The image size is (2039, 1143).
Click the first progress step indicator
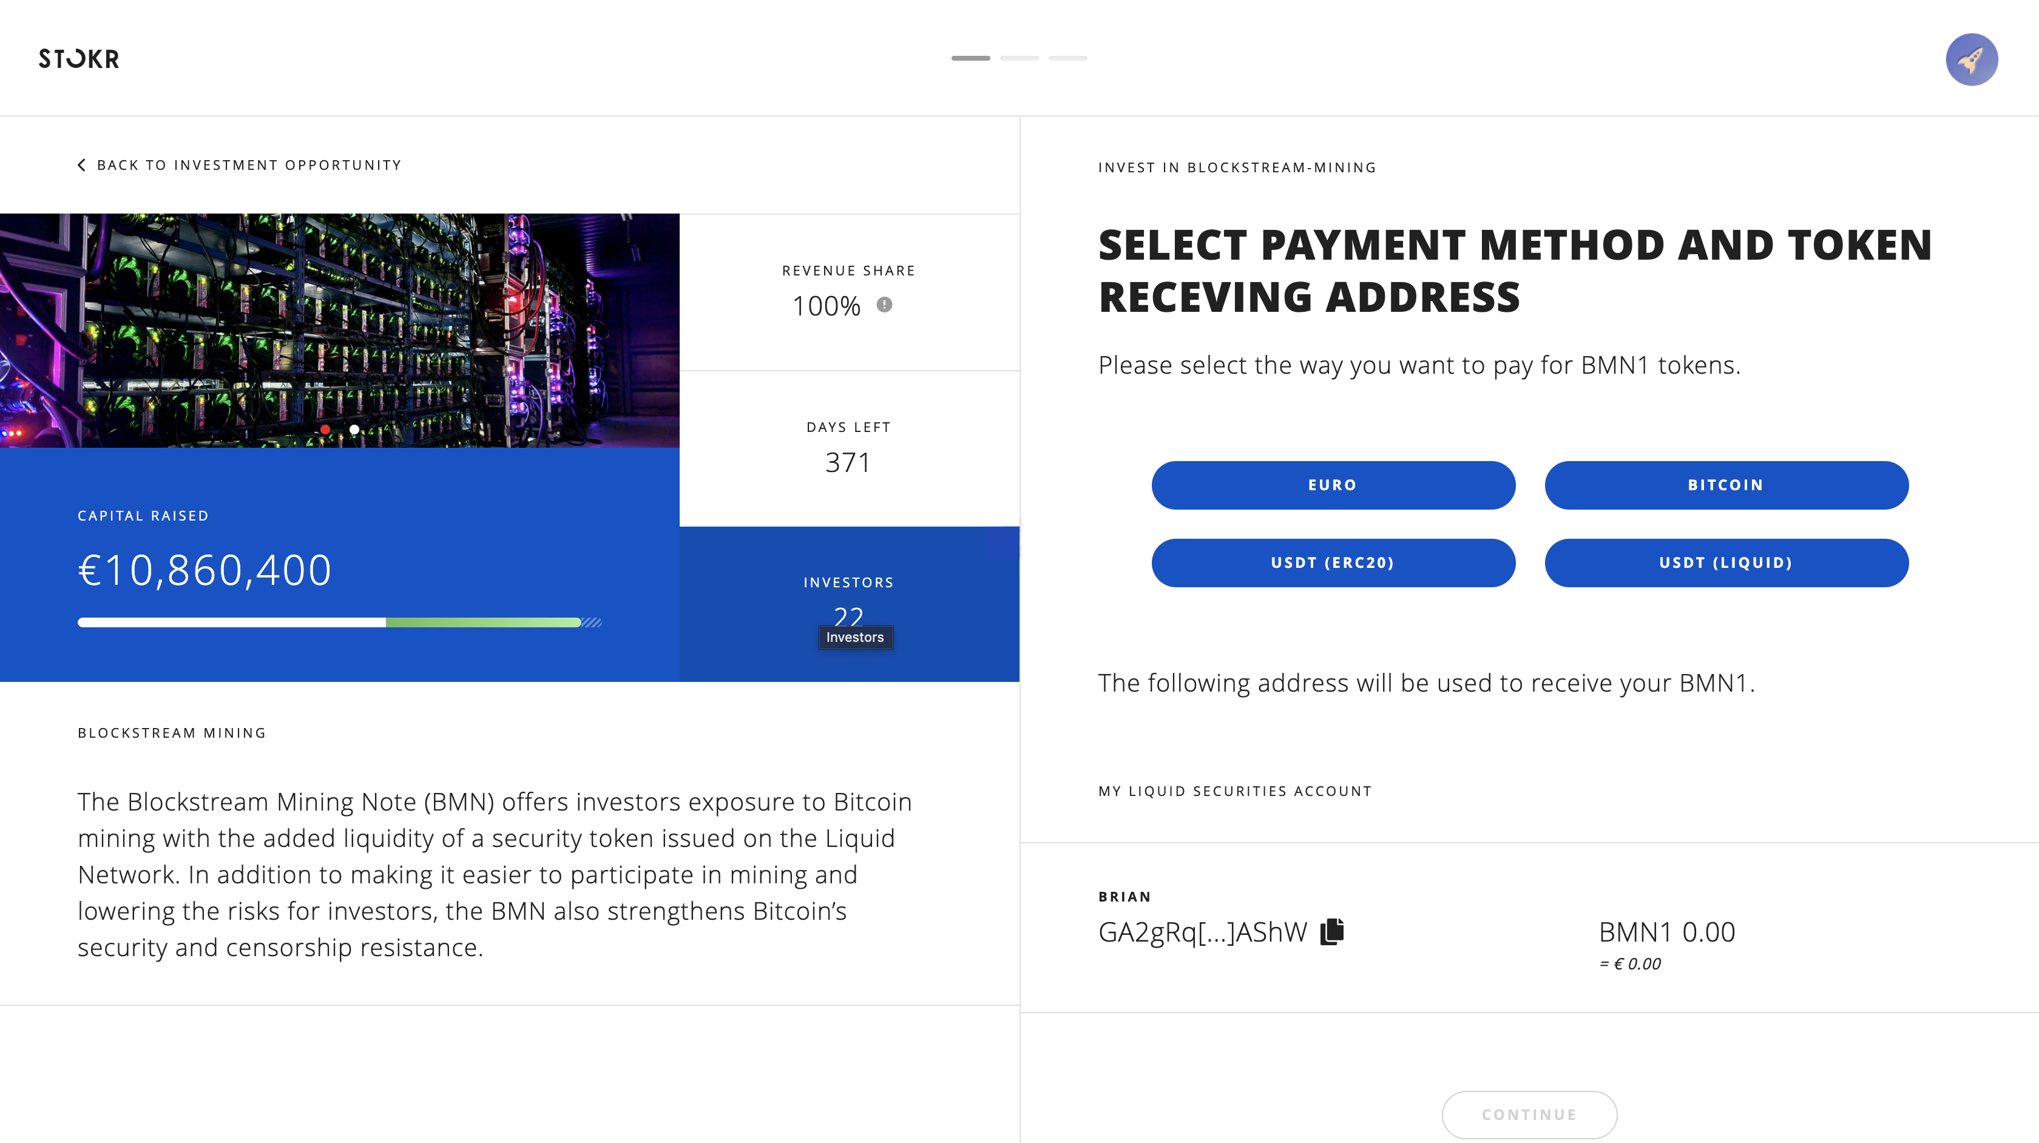[x=970, y=59]
